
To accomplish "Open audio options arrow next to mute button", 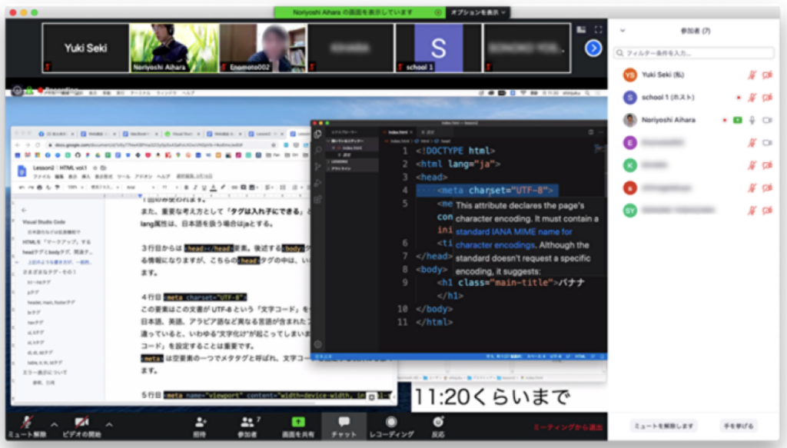I will pos(55,424).
